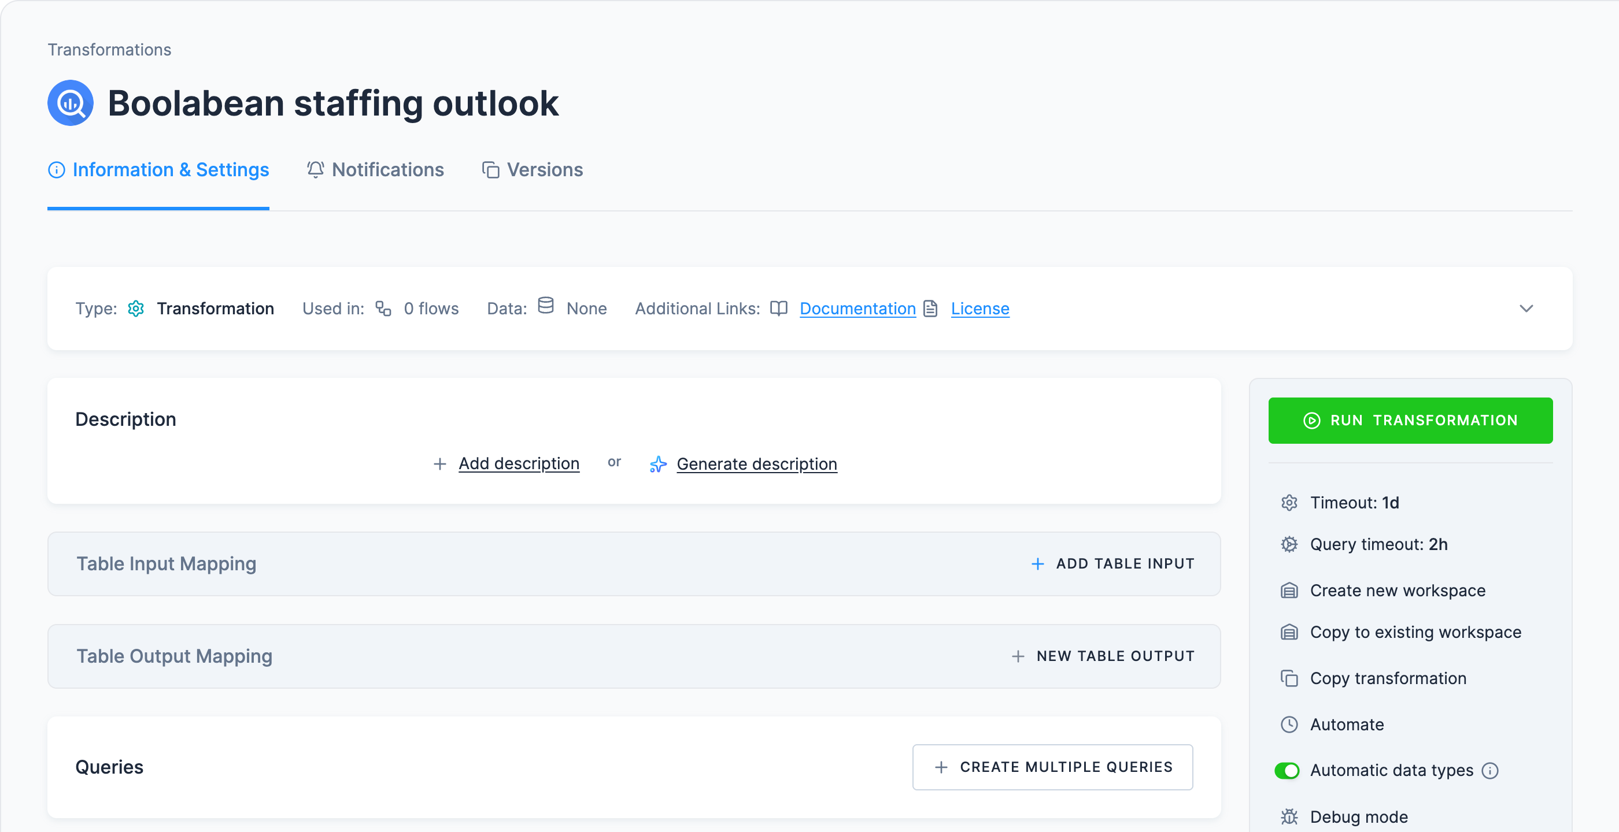Screen dimensions: 1619x832
Task: Click the Description heading
Action: click(x=125, y=419)
